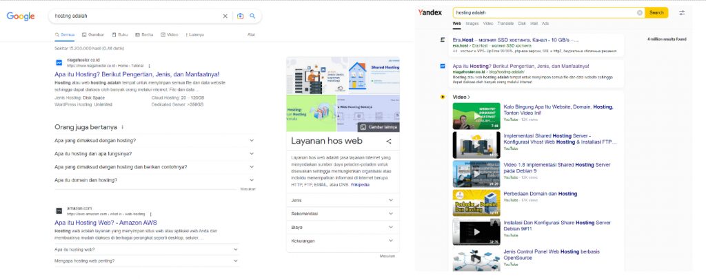The height and width of the screenshot is (279, 706).
Task: Open Google Alat tools
Action: coord(251,34)
